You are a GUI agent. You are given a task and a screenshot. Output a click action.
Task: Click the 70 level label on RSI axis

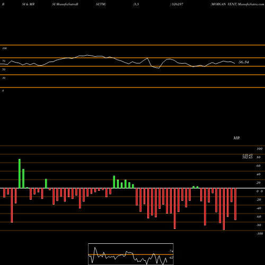4,61
